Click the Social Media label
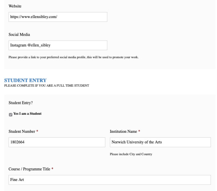The height and width of the screenshot is (191, 217). coord(19,35)
